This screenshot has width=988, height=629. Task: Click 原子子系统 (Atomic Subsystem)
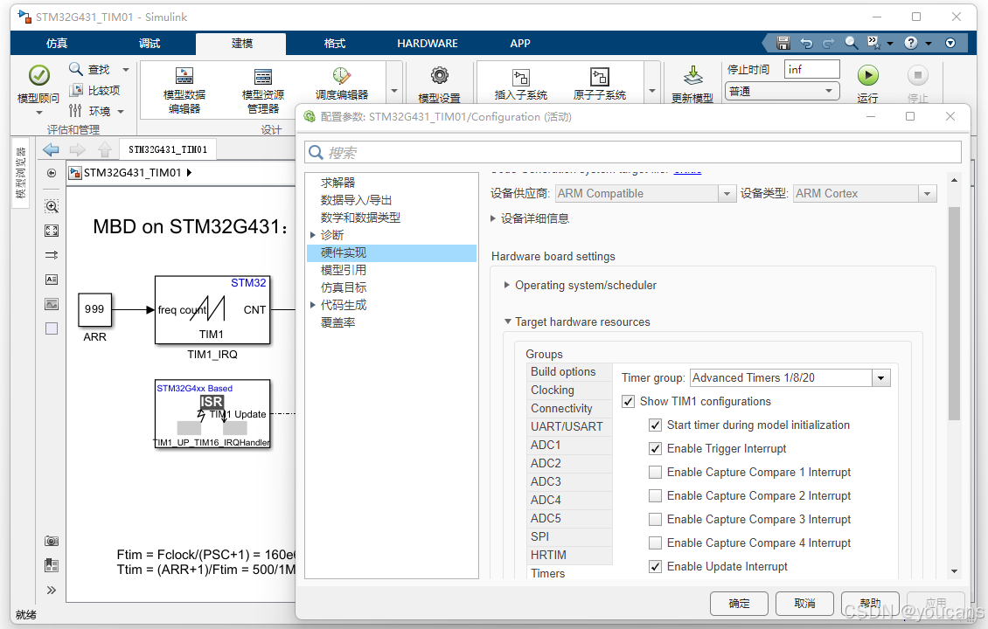(599, 84)
